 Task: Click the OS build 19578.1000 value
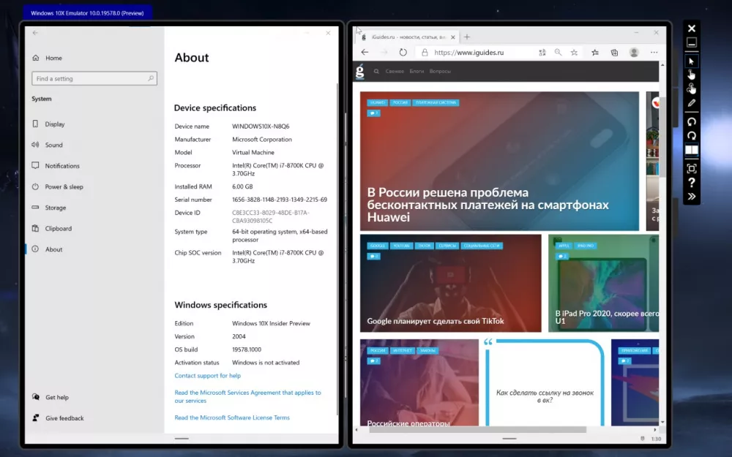[x=247, y=350]
